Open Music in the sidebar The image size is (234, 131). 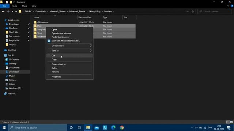coord(12,76)
